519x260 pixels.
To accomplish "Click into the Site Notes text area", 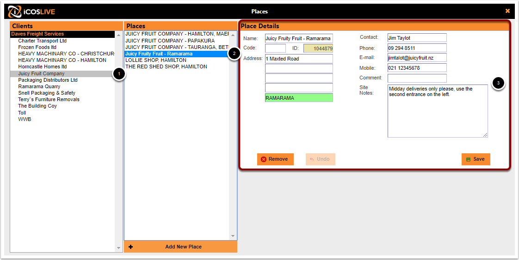I will coord(438,111).
